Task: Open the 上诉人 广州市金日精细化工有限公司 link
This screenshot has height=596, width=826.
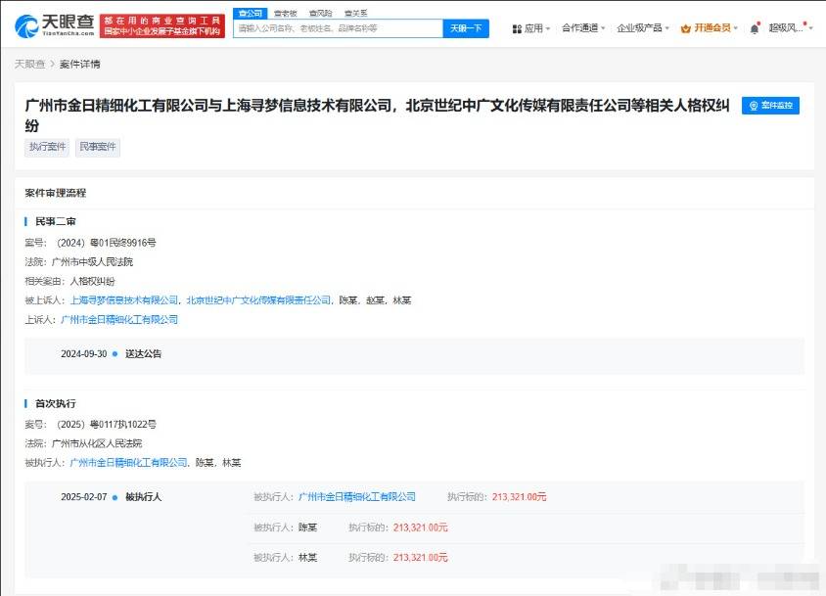Action: 119,319
